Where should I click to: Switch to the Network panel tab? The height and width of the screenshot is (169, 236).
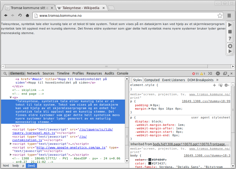click(33, 73)
